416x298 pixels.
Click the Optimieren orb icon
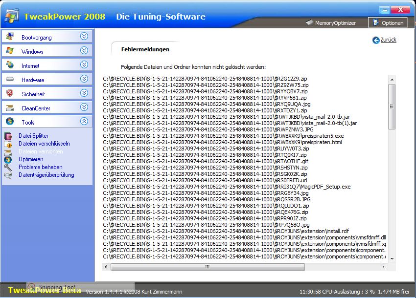(x=8, y=159)
